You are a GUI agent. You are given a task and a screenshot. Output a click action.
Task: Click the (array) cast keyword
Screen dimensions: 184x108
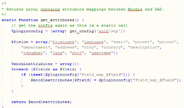59,31
